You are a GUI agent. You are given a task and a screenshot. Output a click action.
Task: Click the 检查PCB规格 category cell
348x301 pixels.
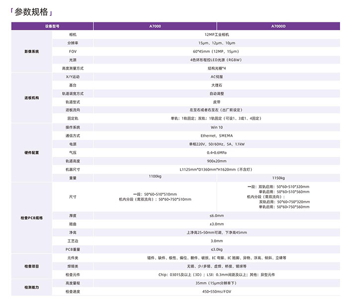click(31, 218)
